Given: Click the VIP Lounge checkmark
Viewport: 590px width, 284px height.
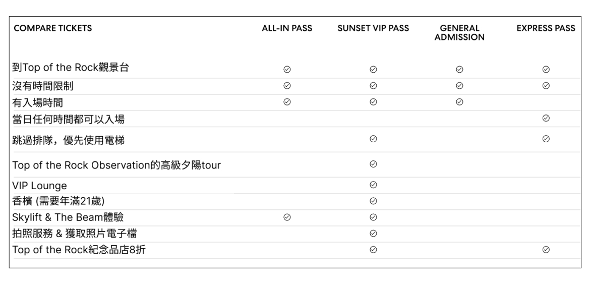Looking at the screenshot, I should (373, 185).
